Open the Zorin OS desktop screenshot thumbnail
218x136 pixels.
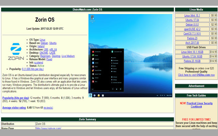point(130,55)
